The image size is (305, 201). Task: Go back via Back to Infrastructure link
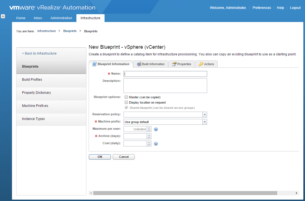39,53
